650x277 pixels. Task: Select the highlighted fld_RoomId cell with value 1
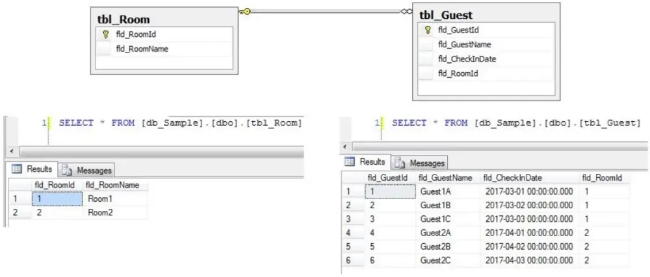click(x=57, y=199)
